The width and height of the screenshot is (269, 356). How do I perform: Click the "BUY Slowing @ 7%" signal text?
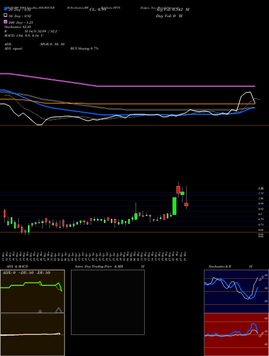(84, 49)
